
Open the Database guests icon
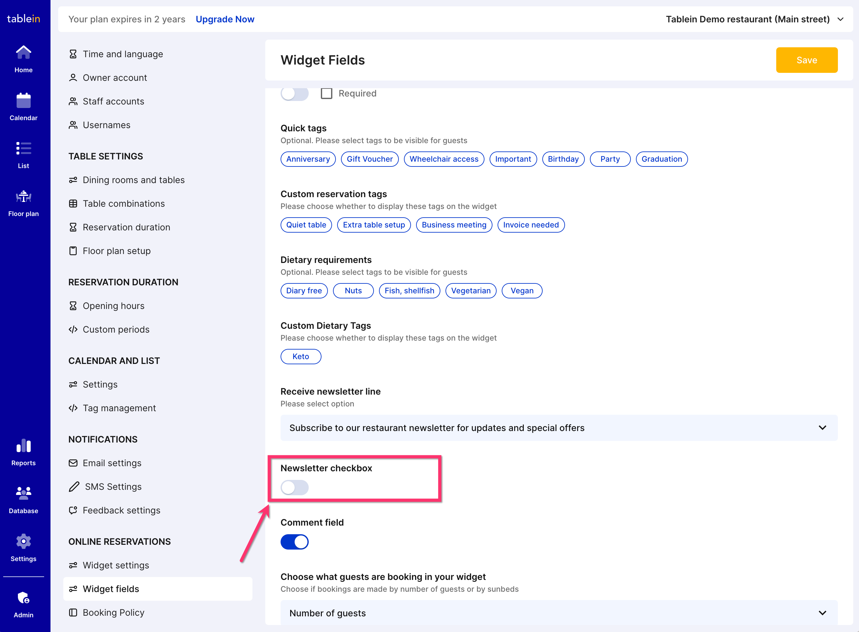[x=23, y=494]
